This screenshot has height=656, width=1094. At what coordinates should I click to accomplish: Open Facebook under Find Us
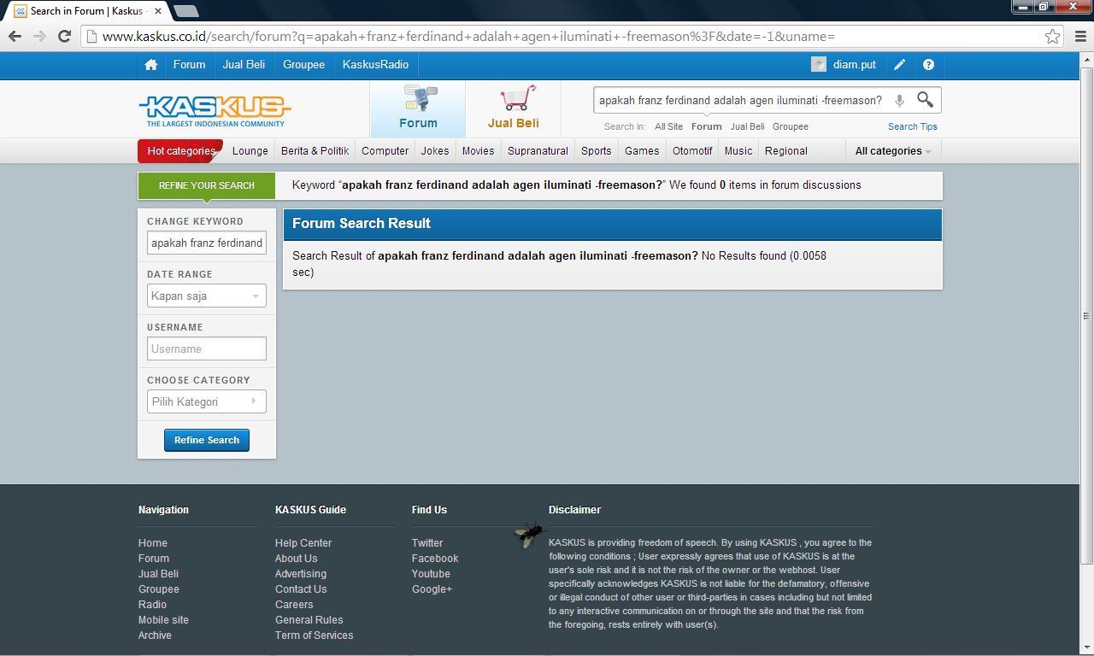click(x=434, y=559)
